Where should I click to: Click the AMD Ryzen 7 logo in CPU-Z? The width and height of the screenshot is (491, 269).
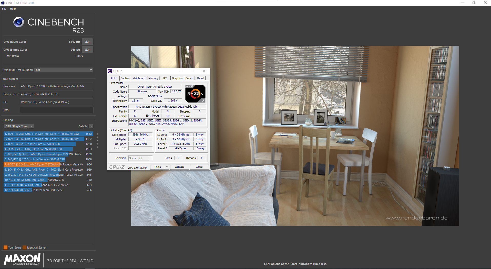pos(195,94)
